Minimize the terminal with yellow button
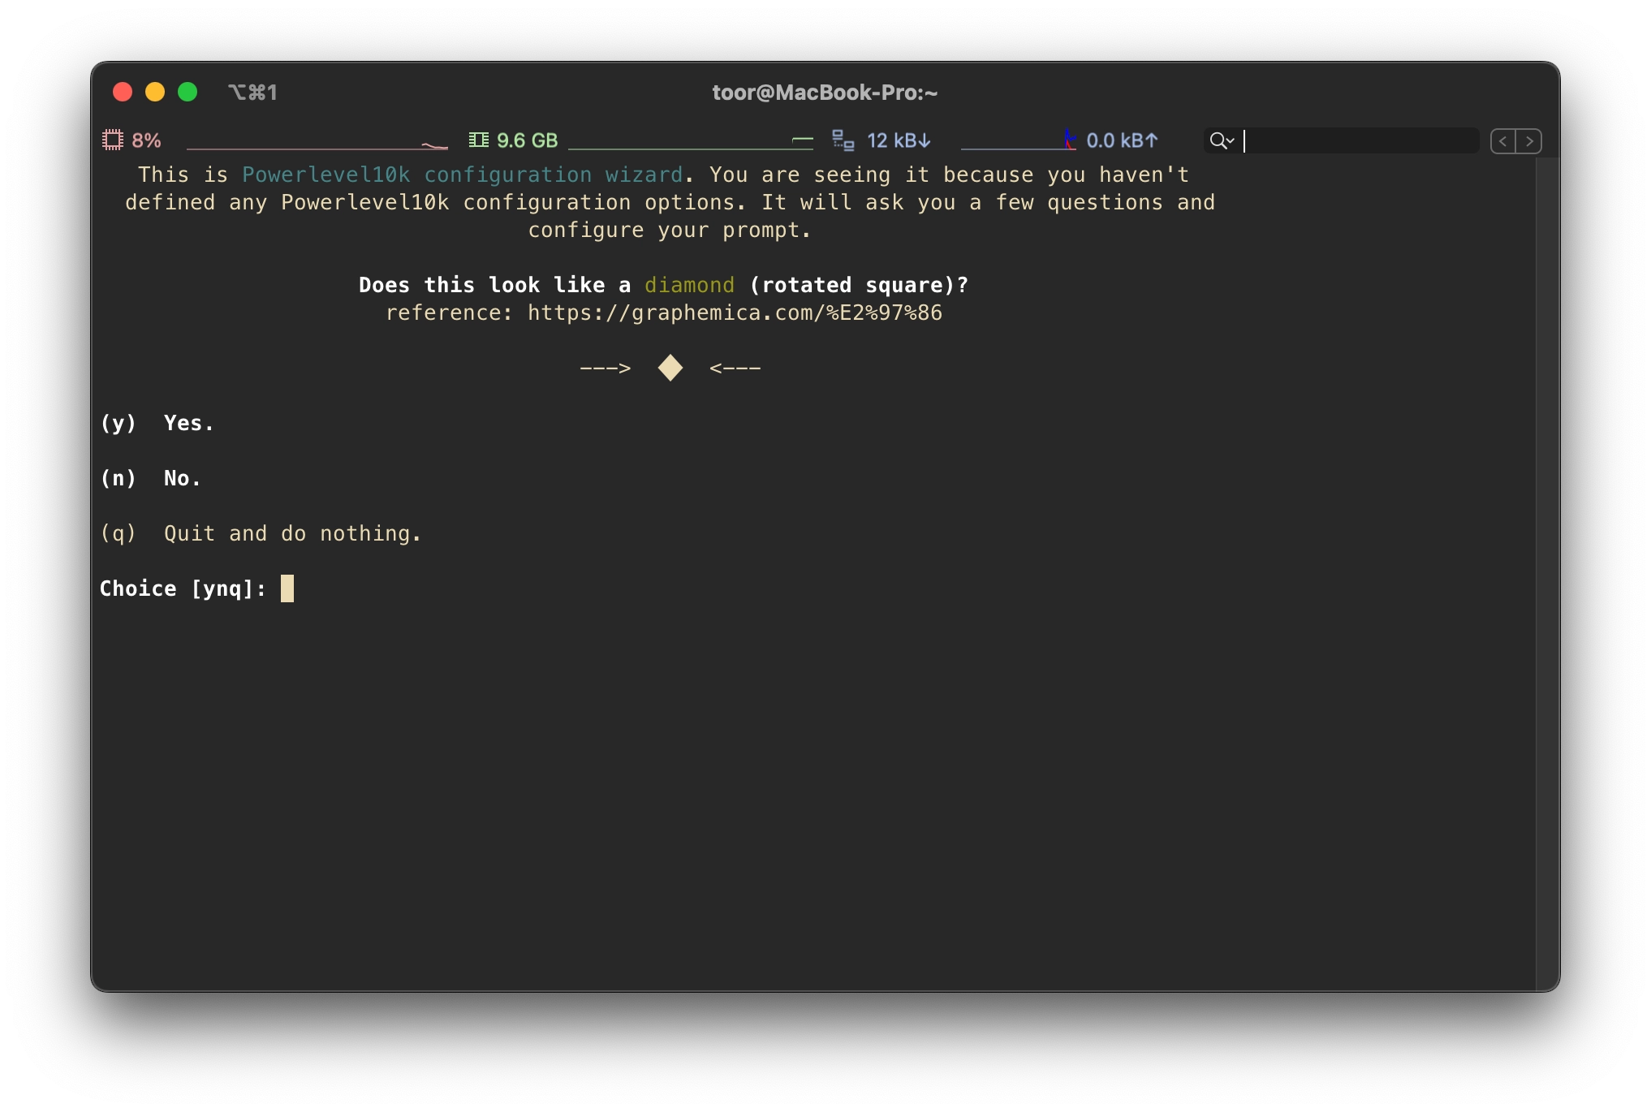The height and width of the screenshot is (1112, 1651). point(155,92)
